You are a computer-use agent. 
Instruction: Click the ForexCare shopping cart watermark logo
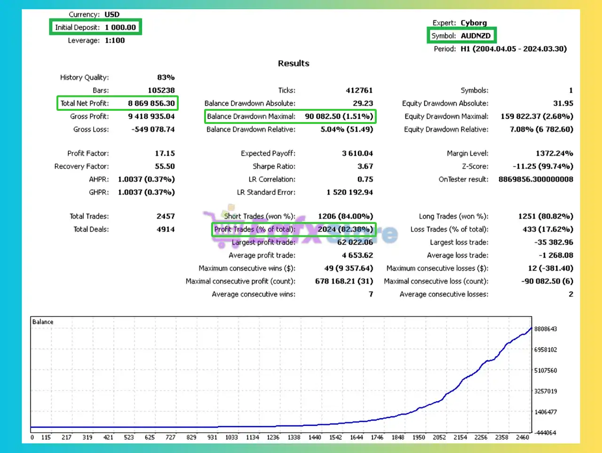(221, 225)
